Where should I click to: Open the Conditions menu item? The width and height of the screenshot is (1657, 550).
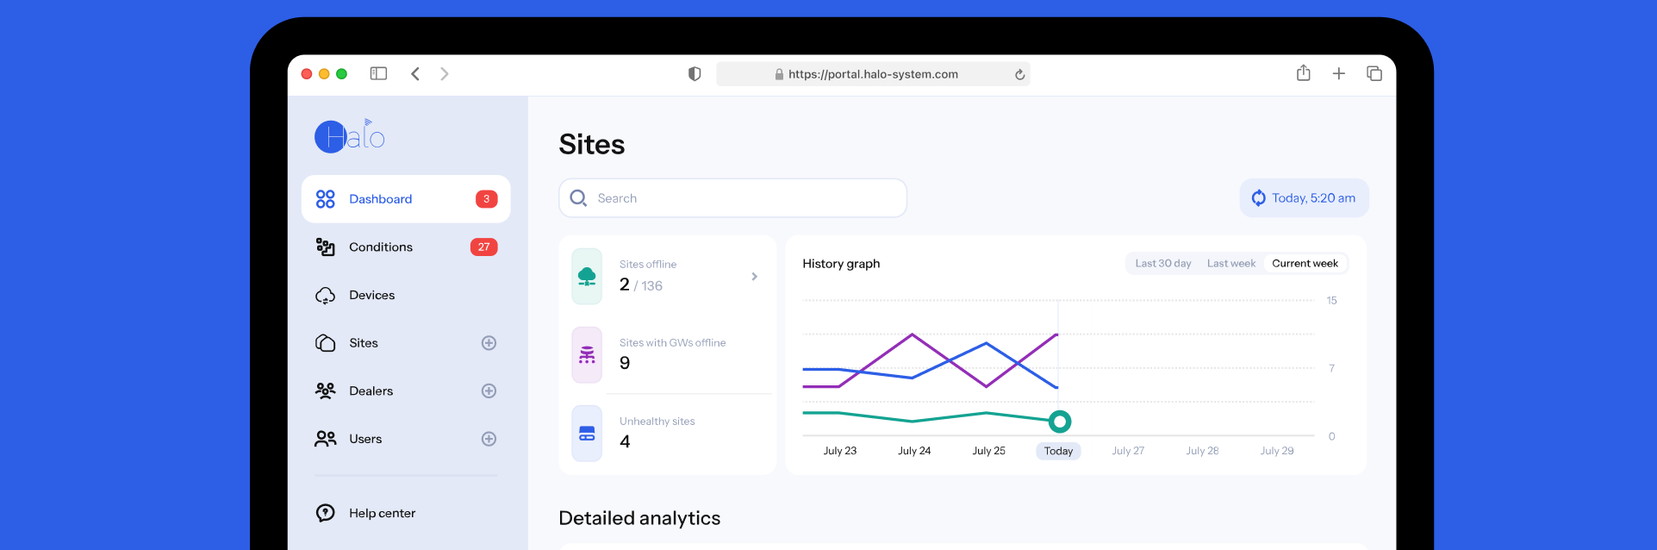(406, 247)
